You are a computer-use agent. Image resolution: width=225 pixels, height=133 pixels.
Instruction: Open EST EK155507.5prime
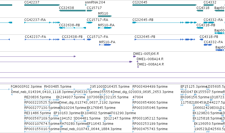pyautogui.click(x=208, y=92)
